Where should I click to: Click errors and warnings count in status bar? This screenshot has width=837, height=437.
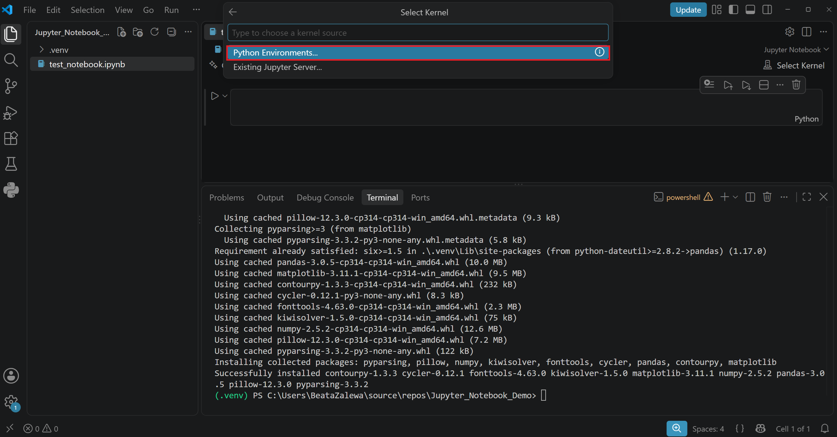(x=41, y=429)
